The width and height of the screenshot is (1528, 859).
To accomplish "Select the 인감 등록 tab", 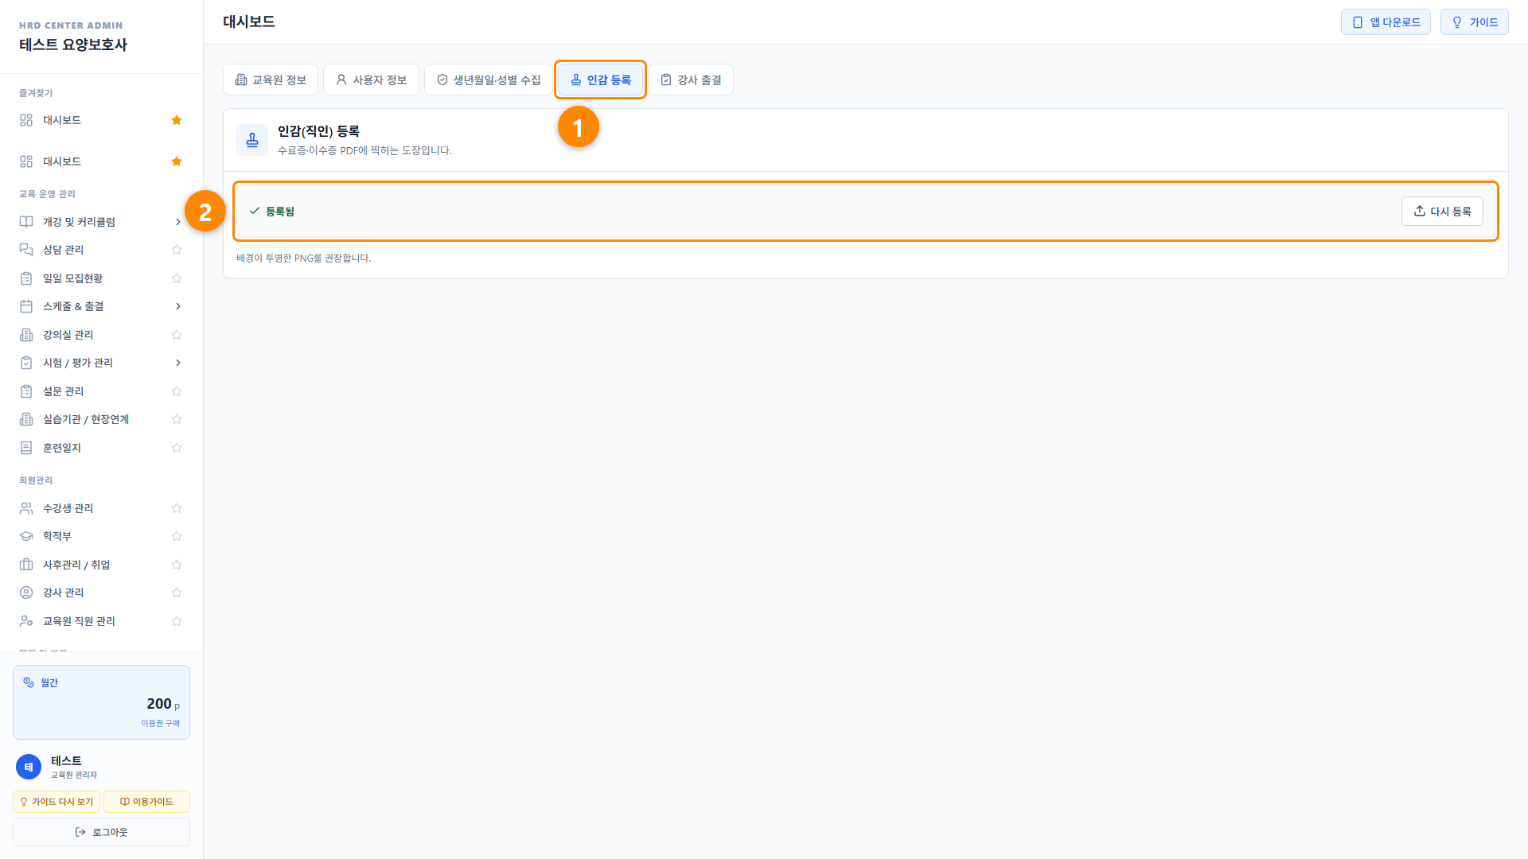I will [x=601, y=80].
